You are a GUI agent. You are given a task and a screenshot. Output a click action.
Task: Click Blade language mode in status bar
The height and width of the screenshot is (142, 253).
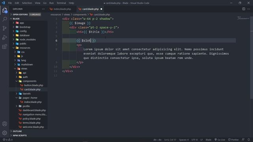click(x=208, y=140)
